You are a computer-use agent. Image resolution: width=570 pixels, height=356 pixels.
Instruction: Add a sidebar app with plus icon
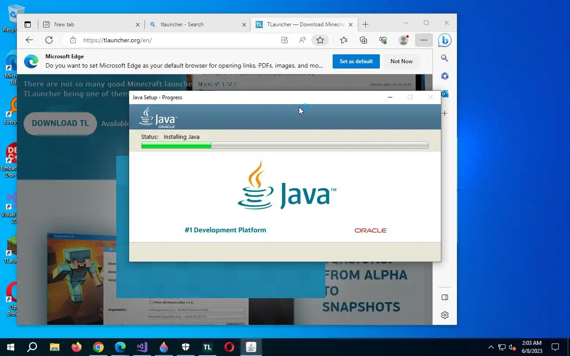[x=444, y=113]
